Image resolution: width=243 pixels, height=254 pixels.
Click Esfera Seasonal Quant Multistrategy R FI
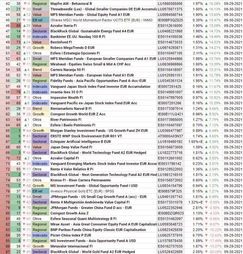pos(103,219)
